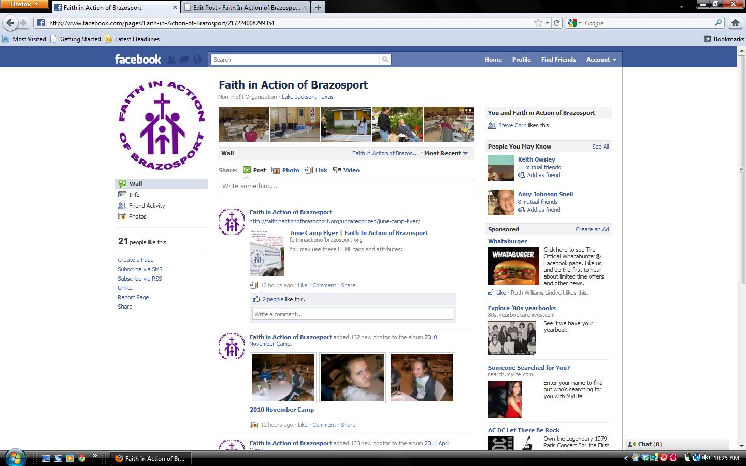Open a new browser tab with plus
This screenshot has width=746, height=466.
click(318, 7)
